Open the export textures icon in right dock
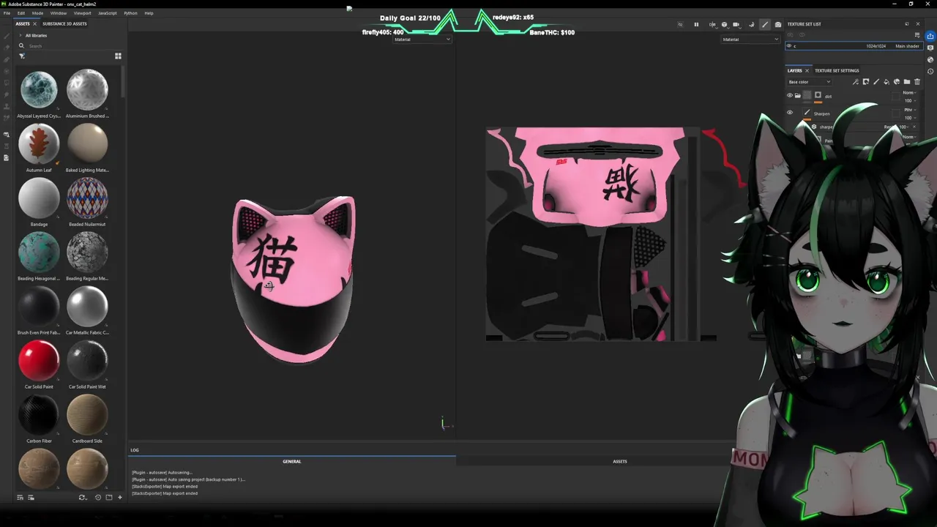This screenshot has width=937, height=527. (930, 36)
